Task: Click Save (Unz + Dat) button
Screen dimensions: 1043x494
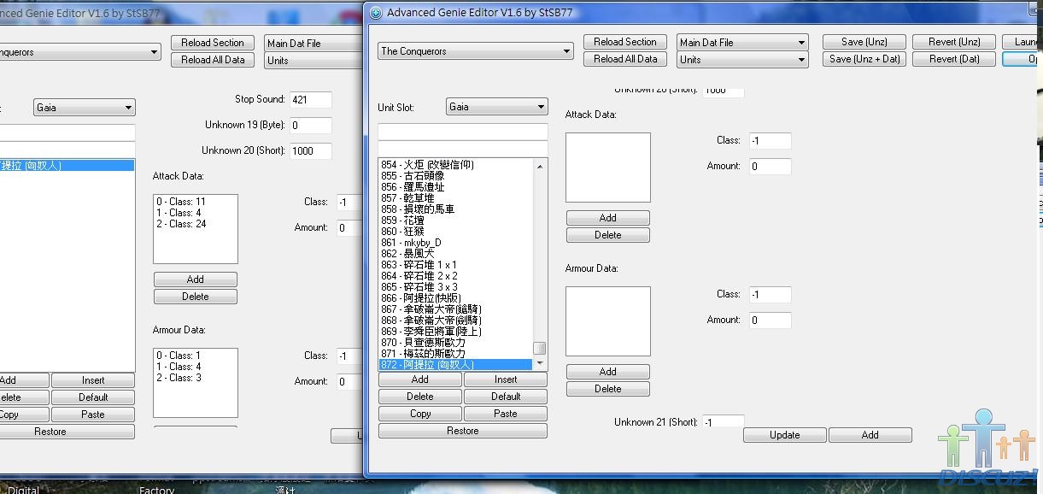Action: (x=864, y=59)
